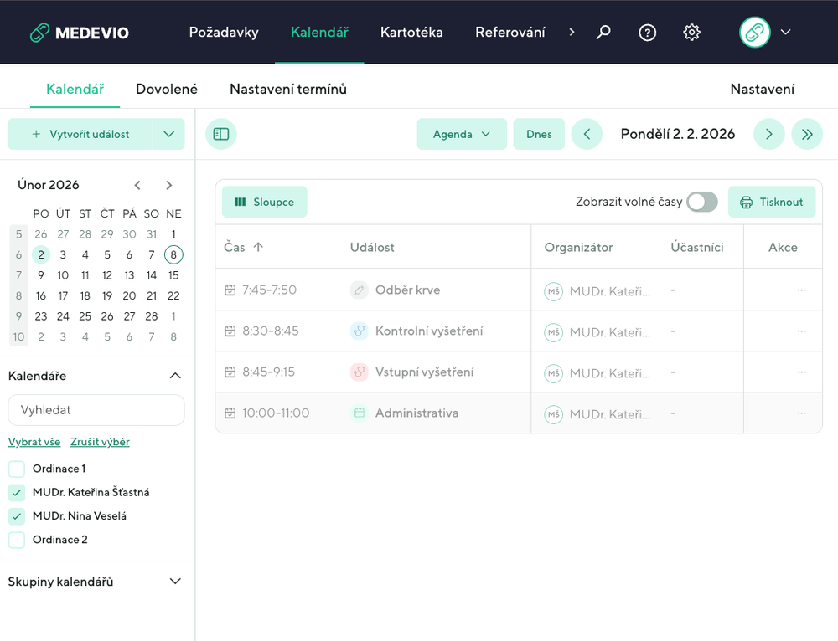The width and height of the screenshot is (838, 641).
Task: Open the help question mark icon
Action: [647, 33]
